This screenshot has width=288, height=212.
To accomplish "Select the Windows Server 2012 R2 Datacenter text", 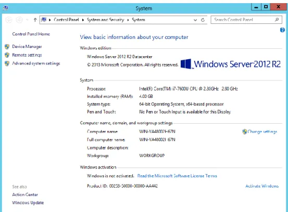I will [120, 57].
